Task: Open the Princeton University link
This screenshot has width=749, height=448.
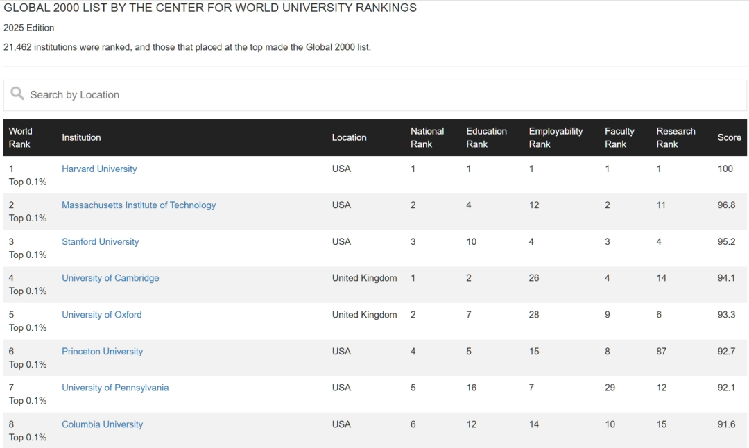Action: (x=102, y=351)
